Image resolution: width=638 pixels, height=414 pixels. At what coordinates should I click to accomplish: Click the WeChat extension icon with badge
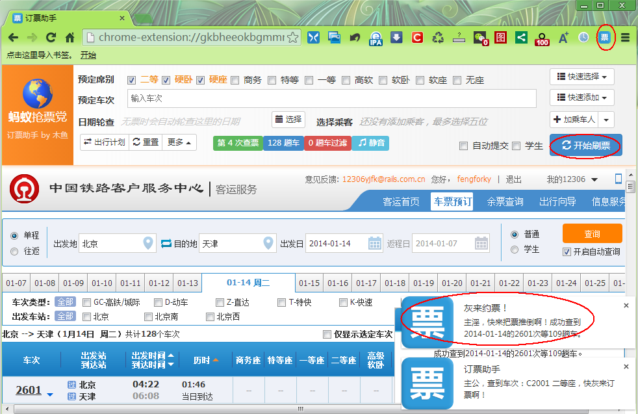[481, 38]
